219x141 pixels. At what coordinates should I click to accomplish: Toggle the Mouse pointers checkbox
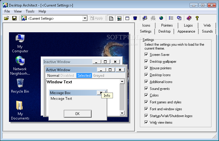(146, 68)
